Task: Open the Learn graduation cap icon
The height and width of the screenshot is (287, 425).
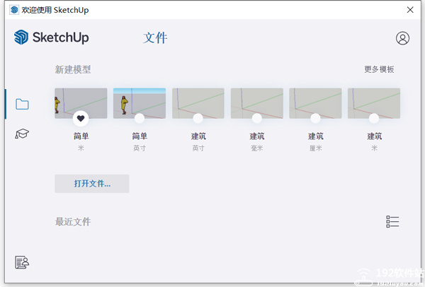Action: click(22, 134)
